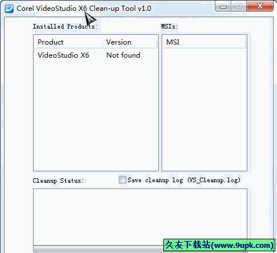
Task: Click the Save cleanup log (VS_Cleanup.log) text
Action: [184, 180]
